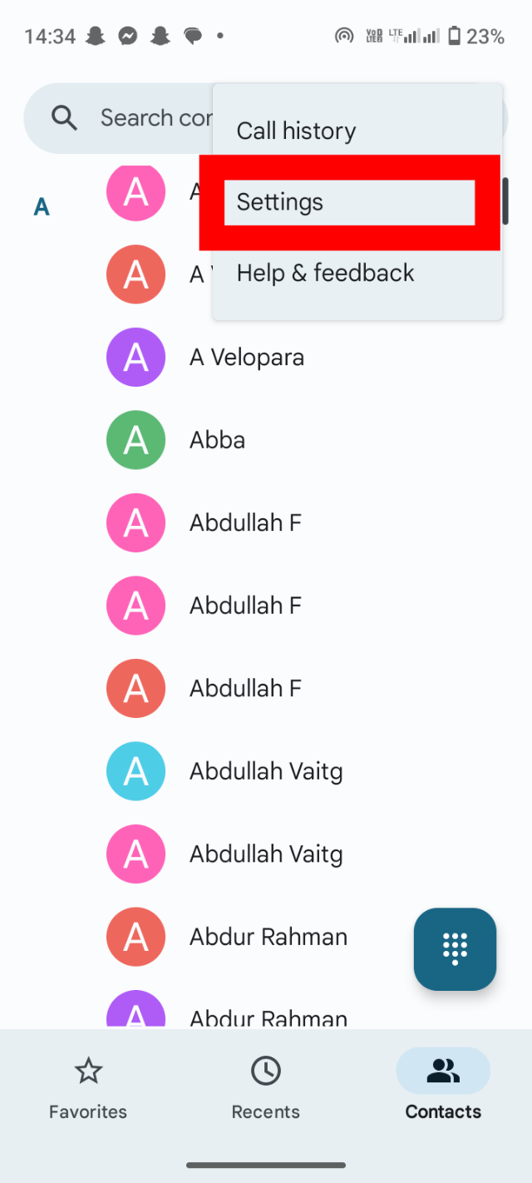Tap the search magnifier icon
The width and height of the screenshot is (532, 1183).
(x=64, y=118)
